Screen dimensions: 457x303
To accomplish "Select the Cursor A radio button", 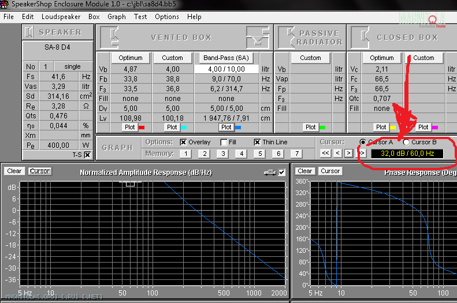I will click(363, 142).
